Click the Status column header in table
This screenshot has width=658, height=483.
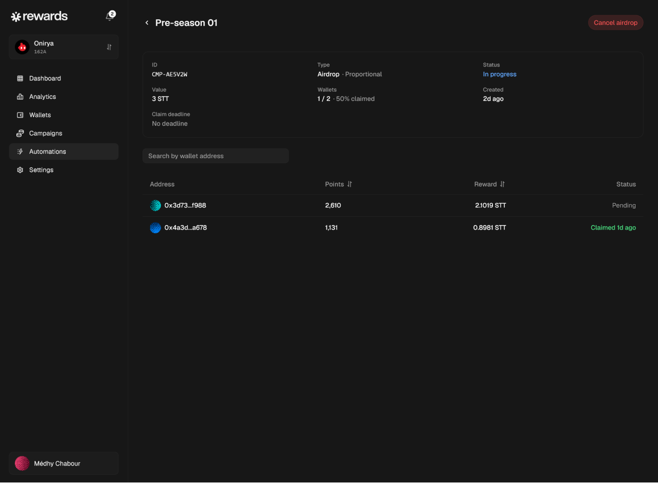[x=626, y=184]
